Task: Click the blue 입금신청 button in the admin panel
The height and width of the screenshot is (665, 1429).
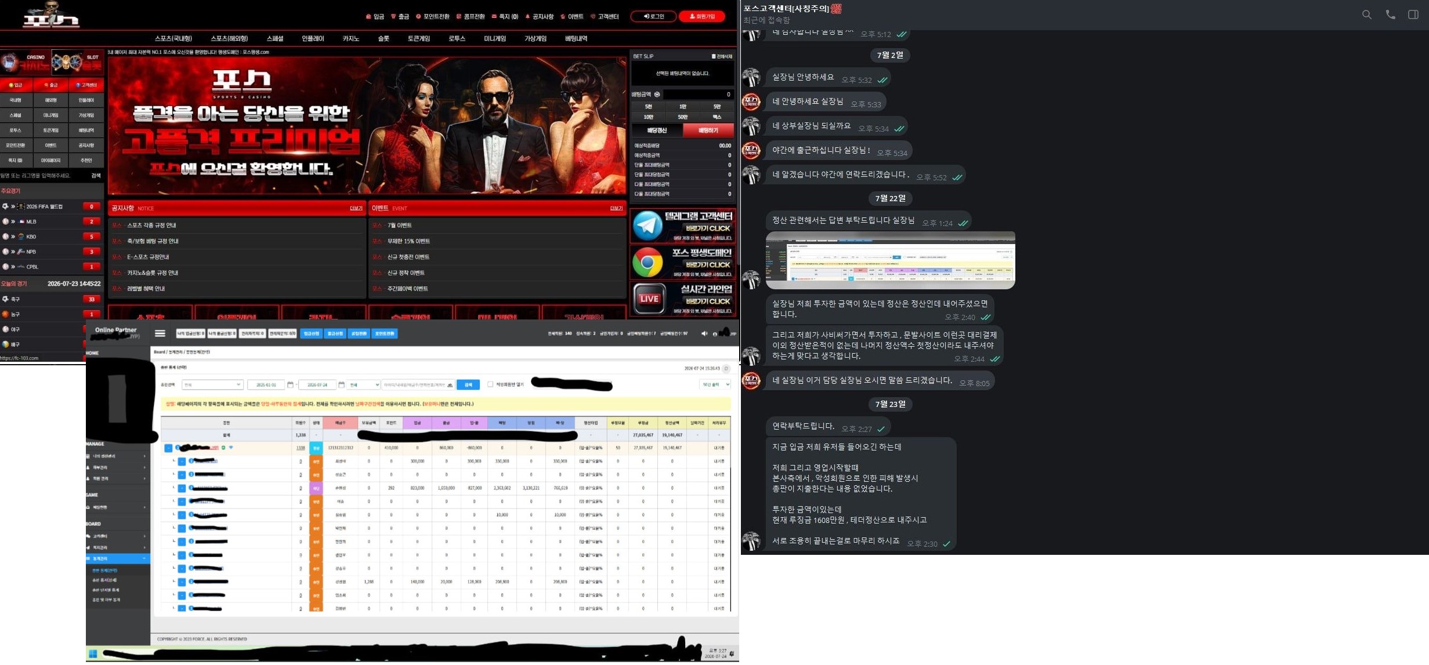Action: 311,333
